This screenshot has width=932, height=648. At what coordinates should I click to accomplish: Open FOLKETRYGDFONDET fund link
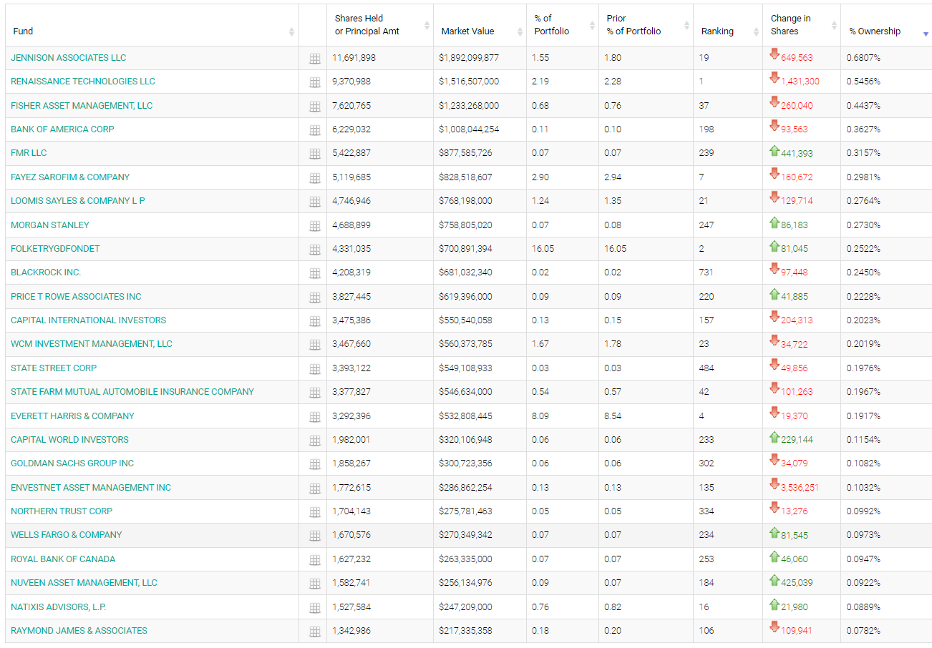tap(55, 249)
